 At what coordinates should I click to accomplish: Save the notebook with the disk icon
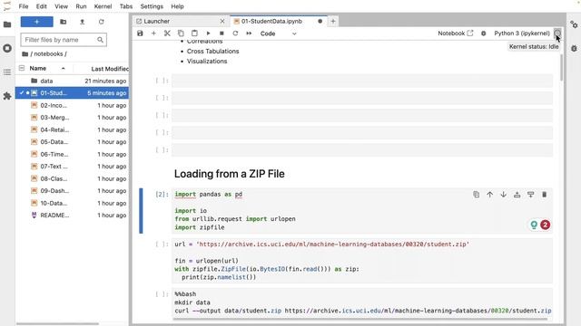[x=140, y=34]
